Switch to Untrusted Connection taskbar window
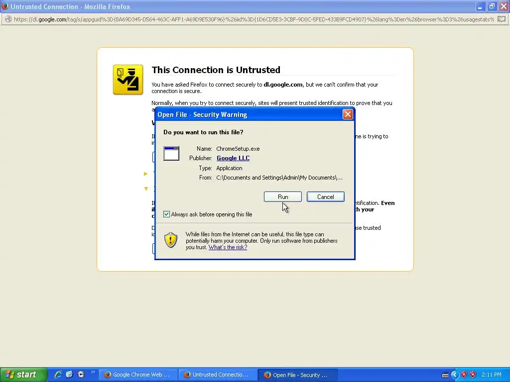The image size is (510, 382). (218, 375)
